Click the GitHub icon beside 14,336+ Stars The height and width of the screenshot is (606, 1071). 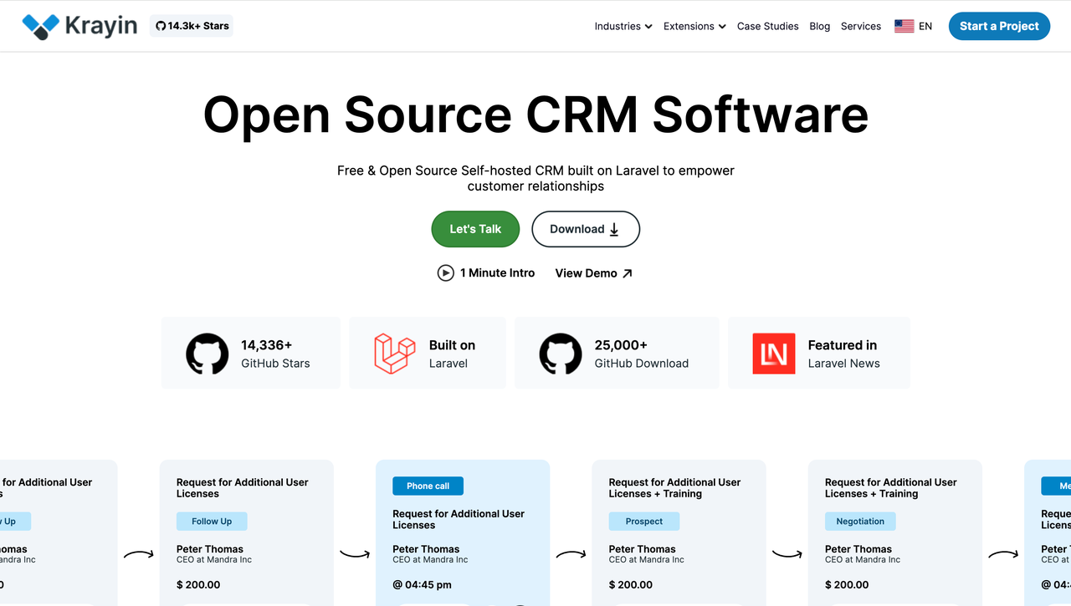(207, 353)
